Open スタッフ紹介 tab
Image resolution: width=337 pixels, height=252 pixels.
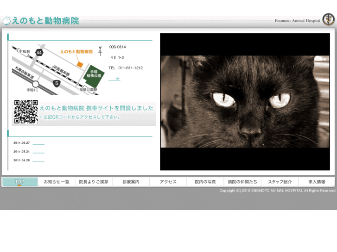[x=280, y=182]
